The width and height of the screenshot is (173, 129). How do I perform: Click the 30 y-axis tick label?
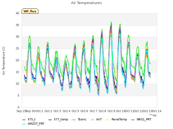tap(17, 37)
